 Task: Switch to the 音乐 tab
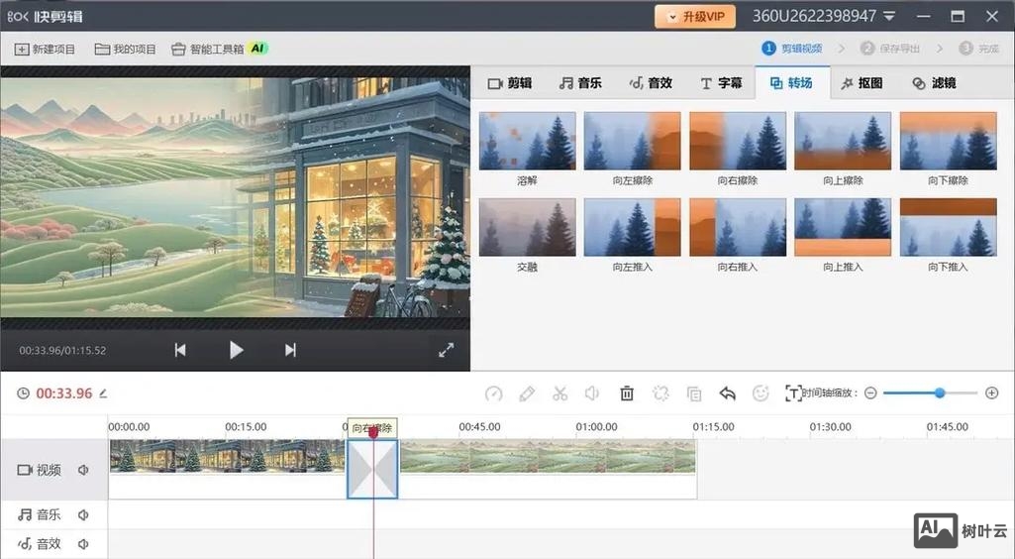(580, 83)
